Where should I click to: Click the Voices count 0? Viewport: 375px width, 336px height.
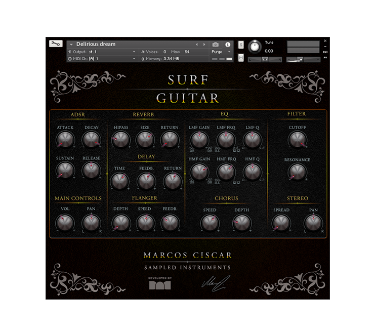click(x=164, y=52)
